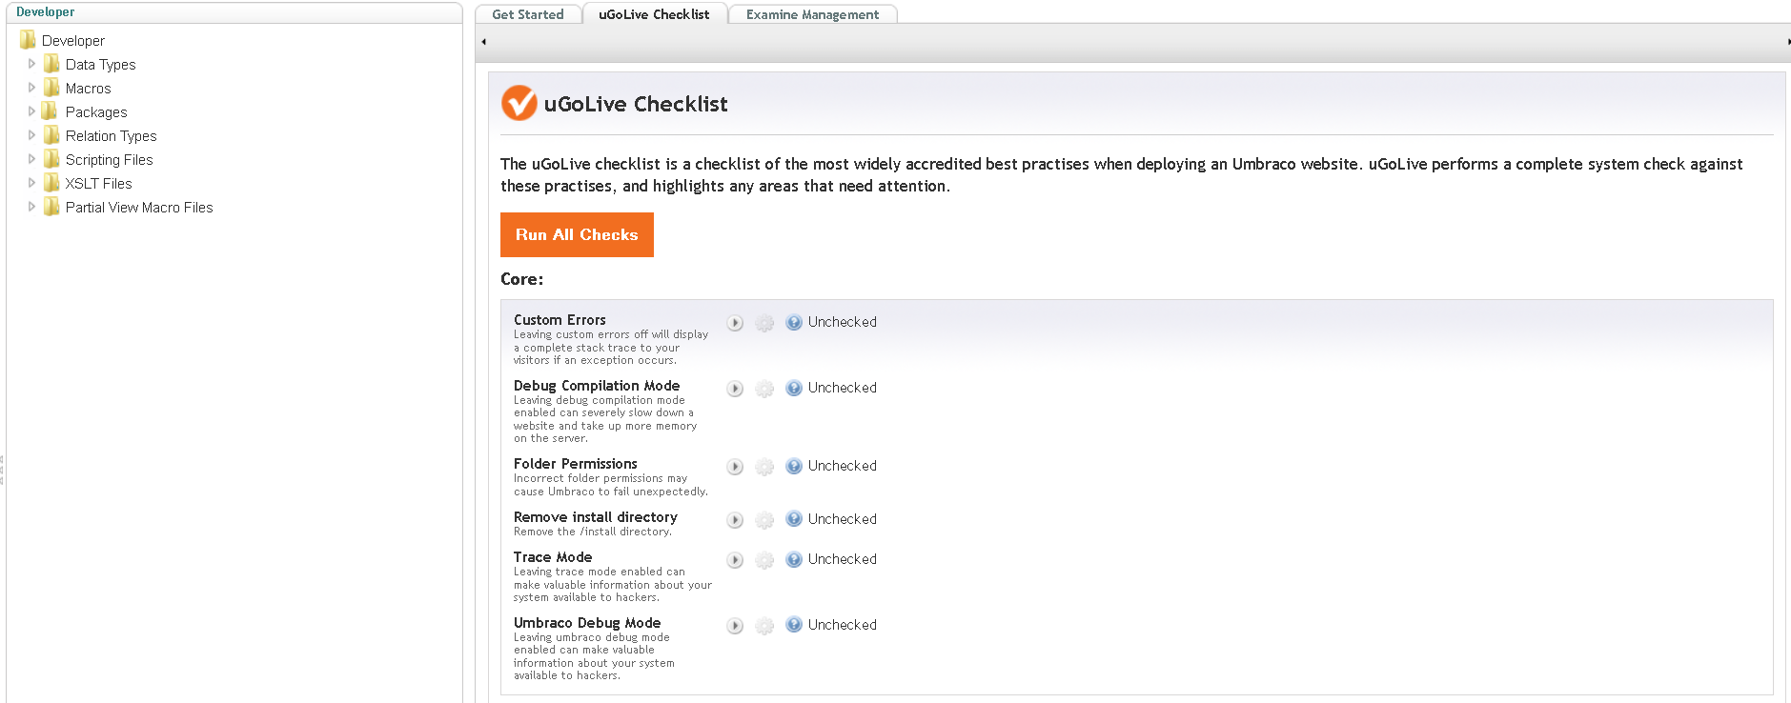Viewport: 1791px width, 703px height.
Task: Select the uGoLive Checklist tab
Action: [654, 14]
